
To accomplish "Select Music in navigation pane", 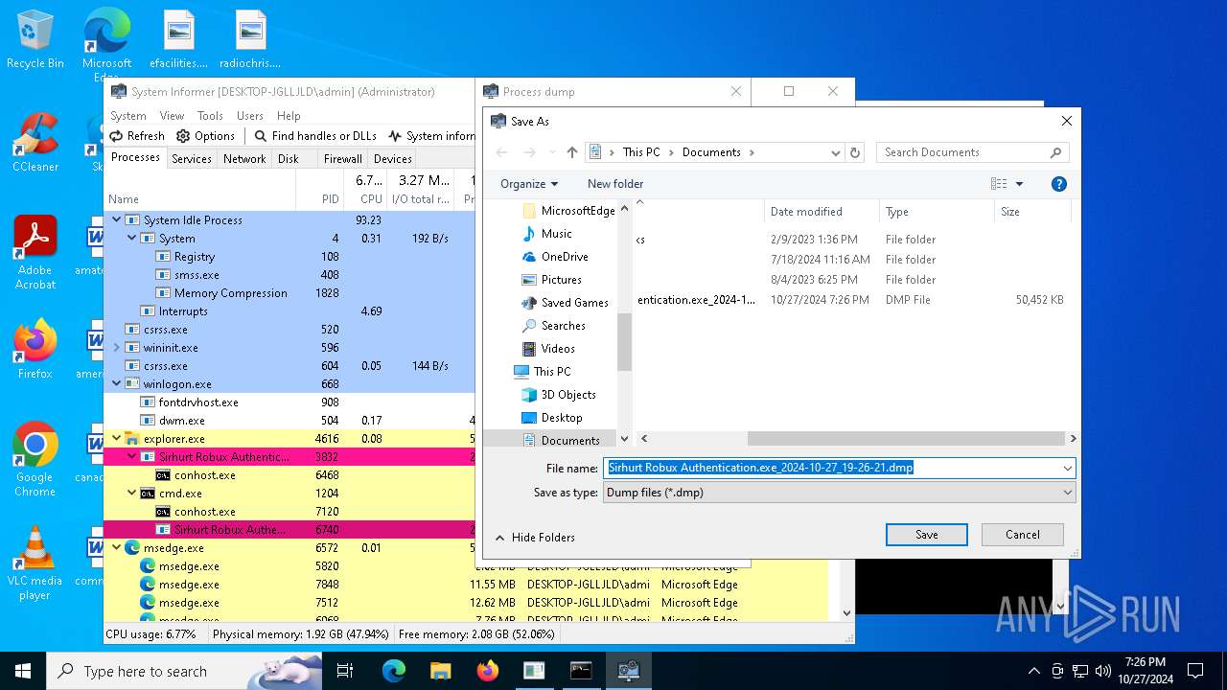I will (556, 234).
